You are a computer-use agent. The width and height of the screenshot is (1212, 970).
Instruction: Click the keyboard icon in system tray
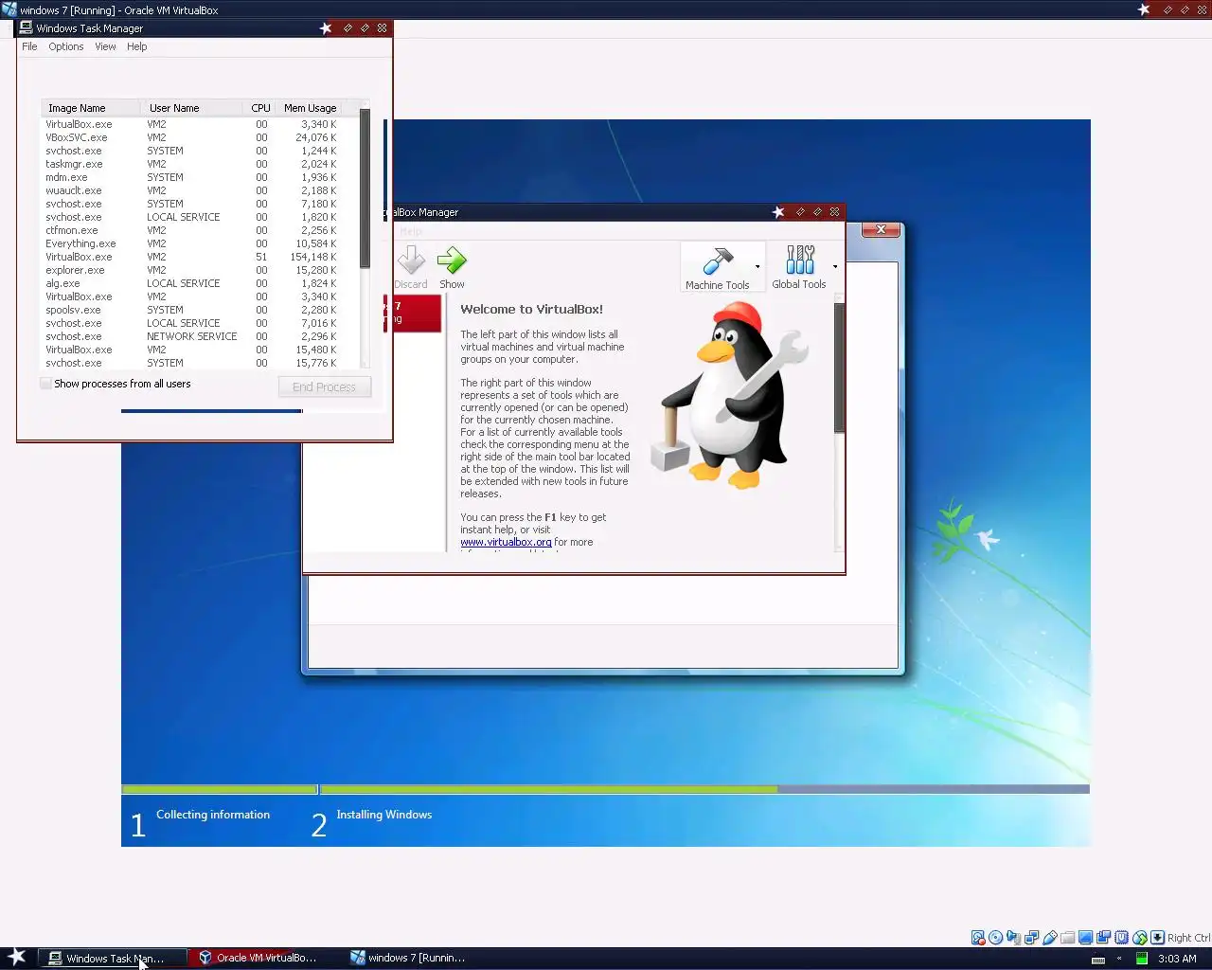(x=1098, y=960)
